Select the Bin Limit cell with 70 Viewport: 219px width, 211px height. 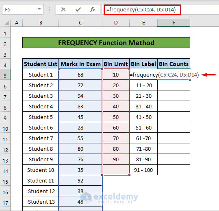116,138
